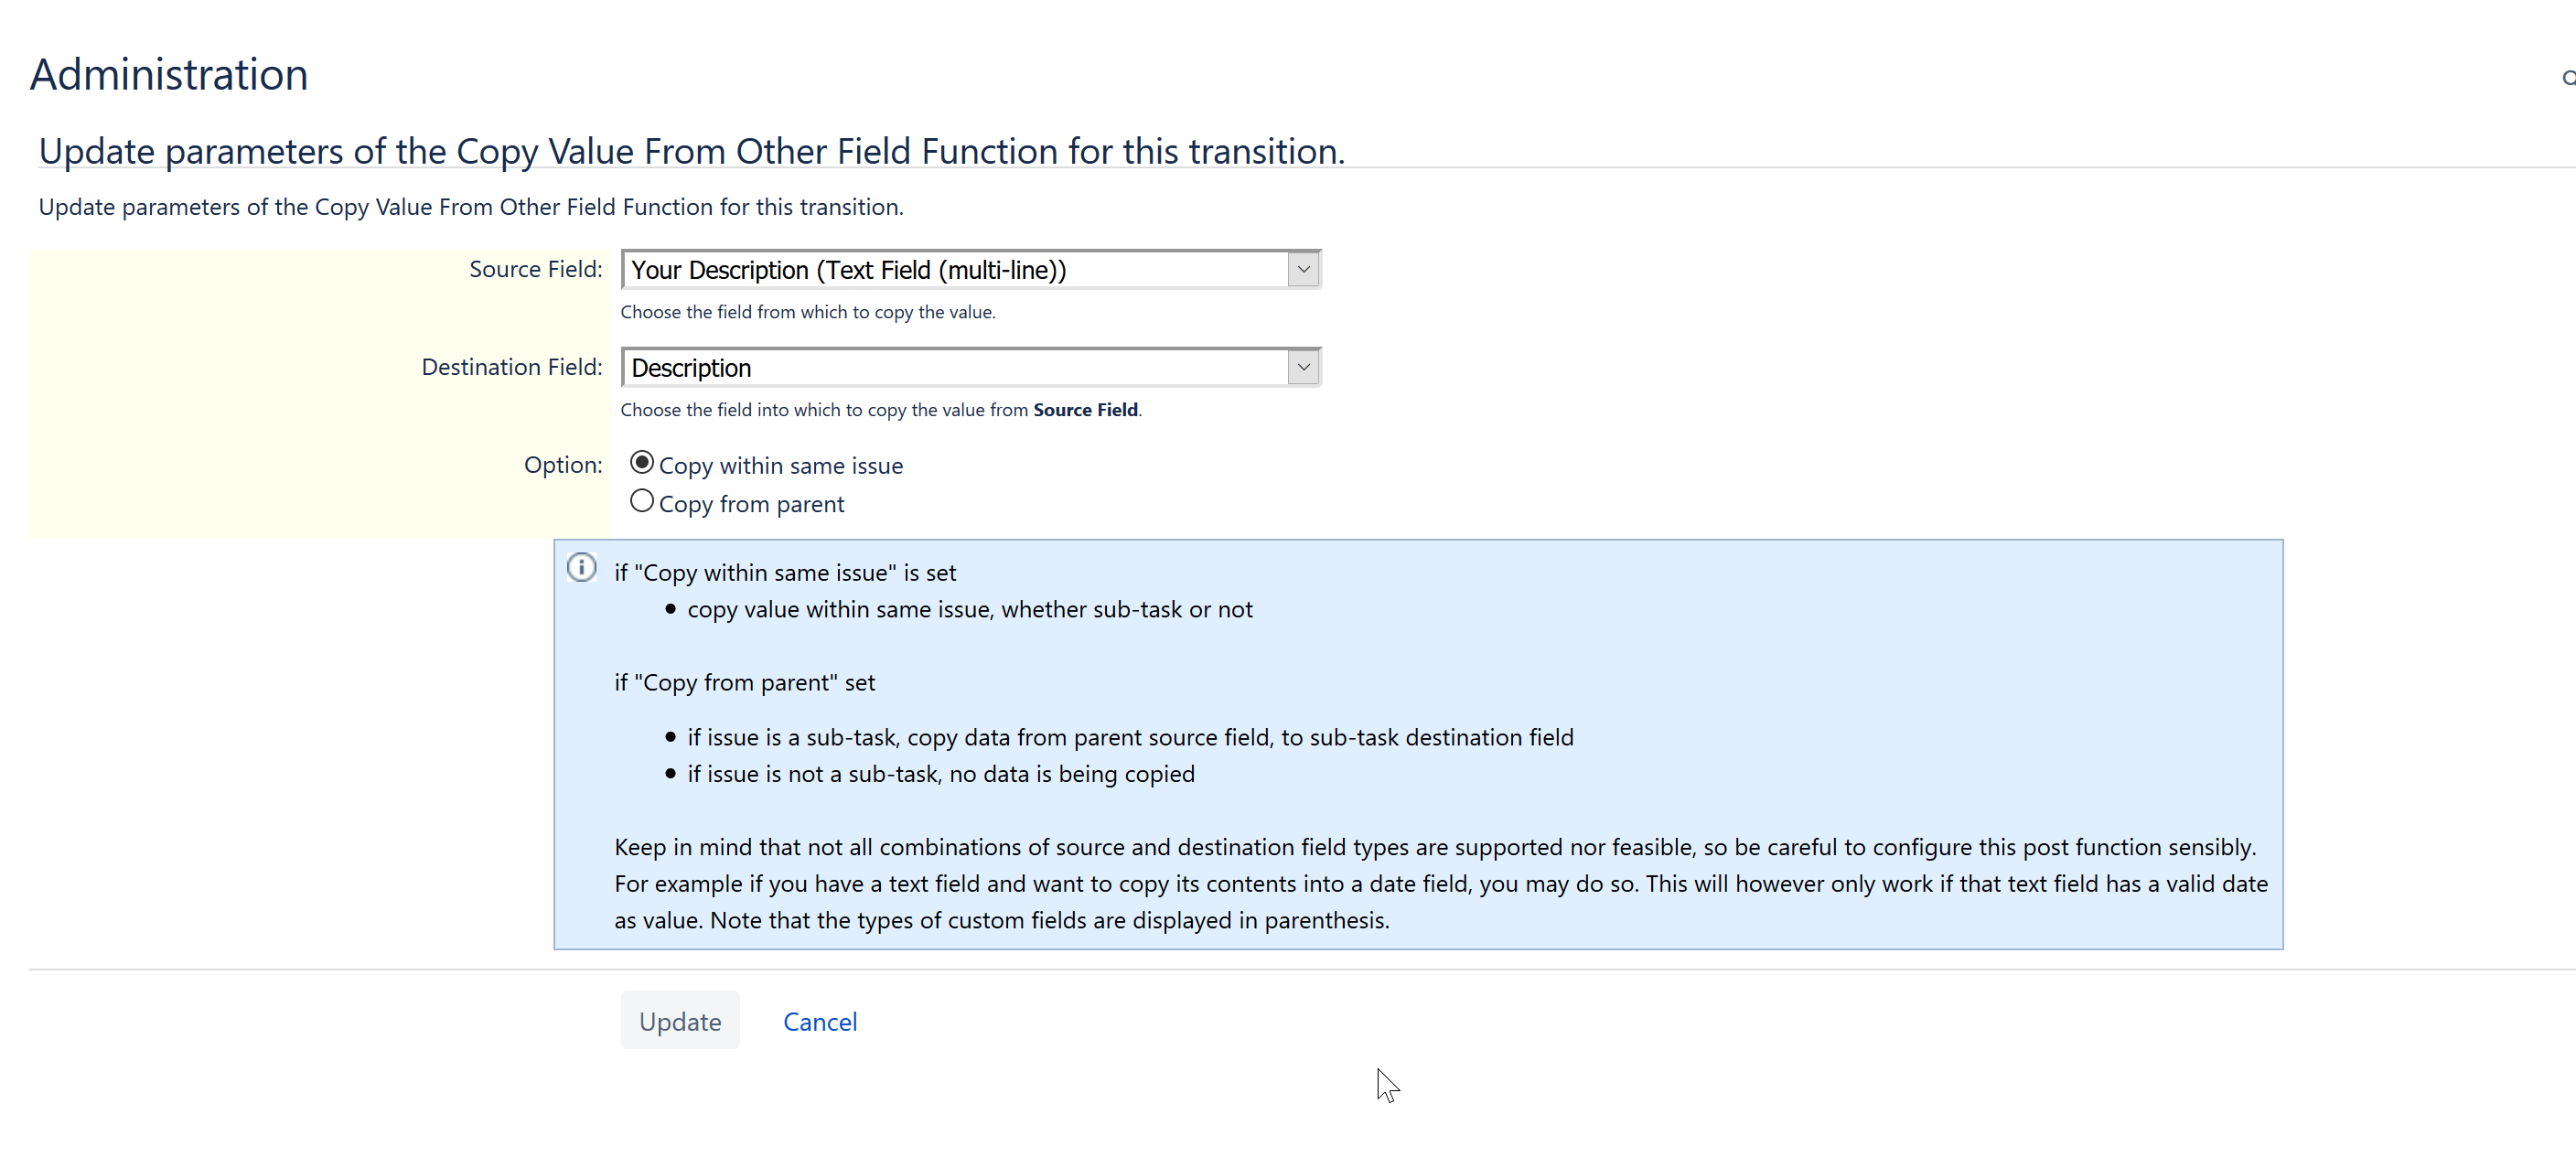Viewport: 2576px width, 1168px height.
Task: Click the 'Option:' form label
Action: (x=563, y=465)
